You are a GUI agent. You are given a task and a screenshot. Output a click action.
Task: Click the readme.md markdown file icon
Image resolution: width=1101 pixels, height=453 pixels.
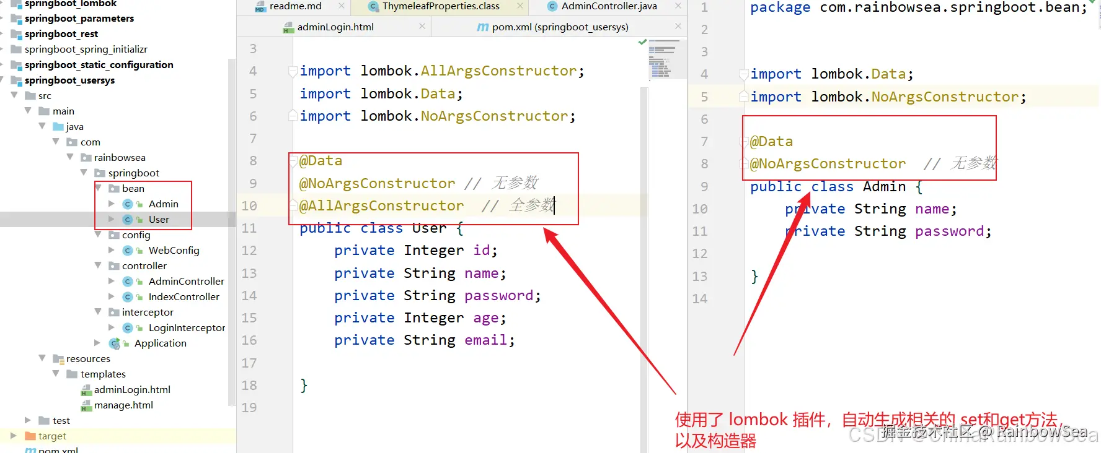point(260,7)
